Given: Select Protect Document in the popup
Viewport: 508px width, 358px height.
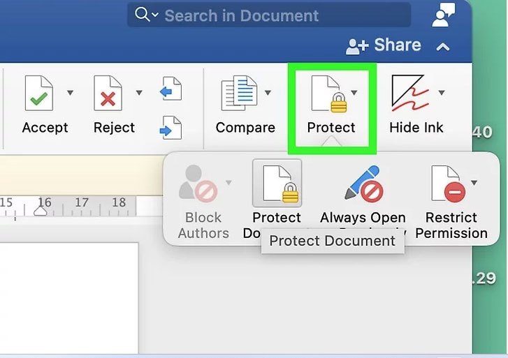Looking at the screenshot, I should click(277, 184).
